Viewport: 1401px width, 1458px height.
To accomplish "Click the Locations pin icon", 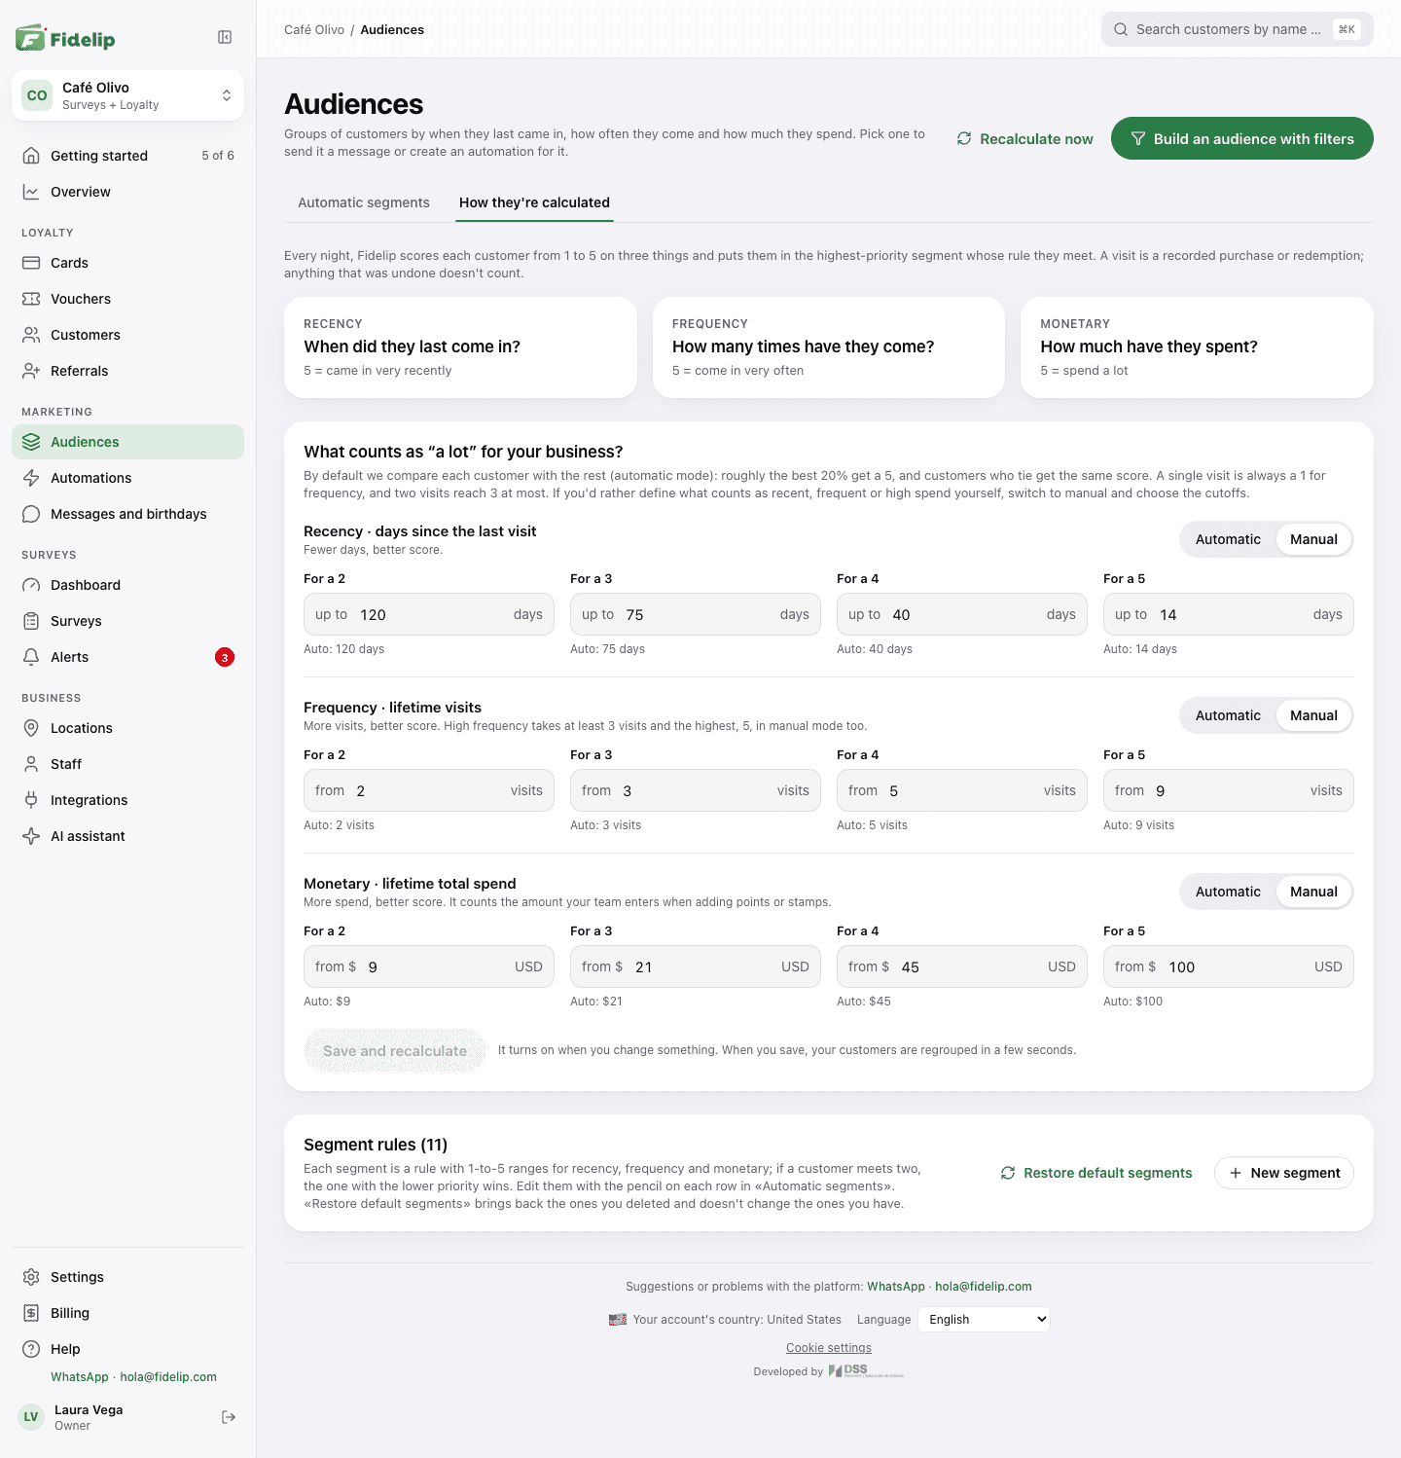I will click(x=31, y=728).
